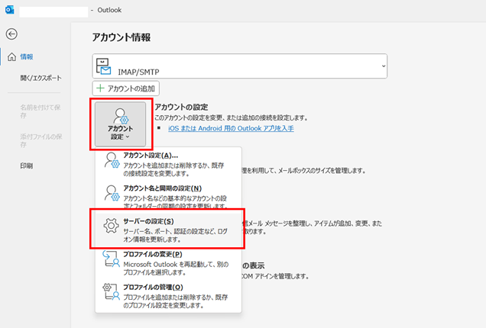Click the アカウント名と同期の設定 person icon
The width and height of the screenshot is (486, 328).
click(x=110, y=195)
